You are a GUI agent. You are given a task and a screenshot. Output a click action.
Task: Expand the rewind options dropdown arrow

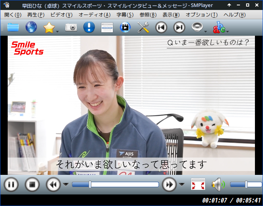66,184
